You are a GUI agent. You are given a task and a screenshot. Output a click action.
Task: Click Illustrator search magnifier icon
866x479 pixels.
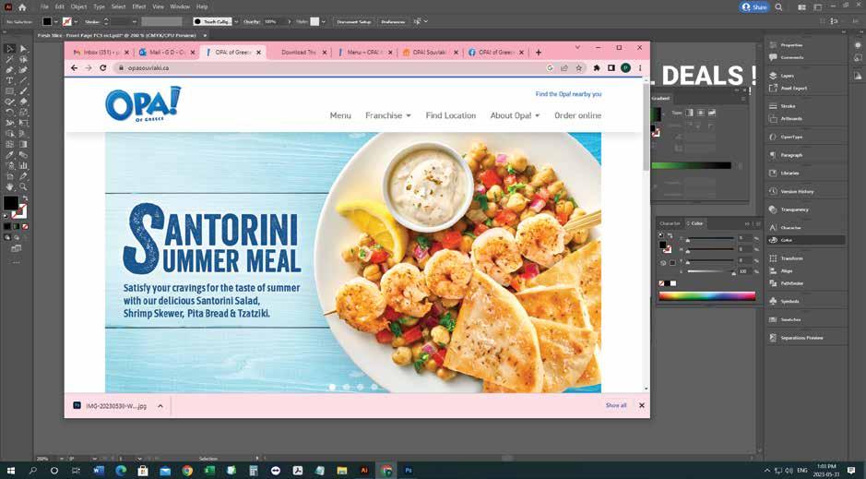tap(778, 7)
